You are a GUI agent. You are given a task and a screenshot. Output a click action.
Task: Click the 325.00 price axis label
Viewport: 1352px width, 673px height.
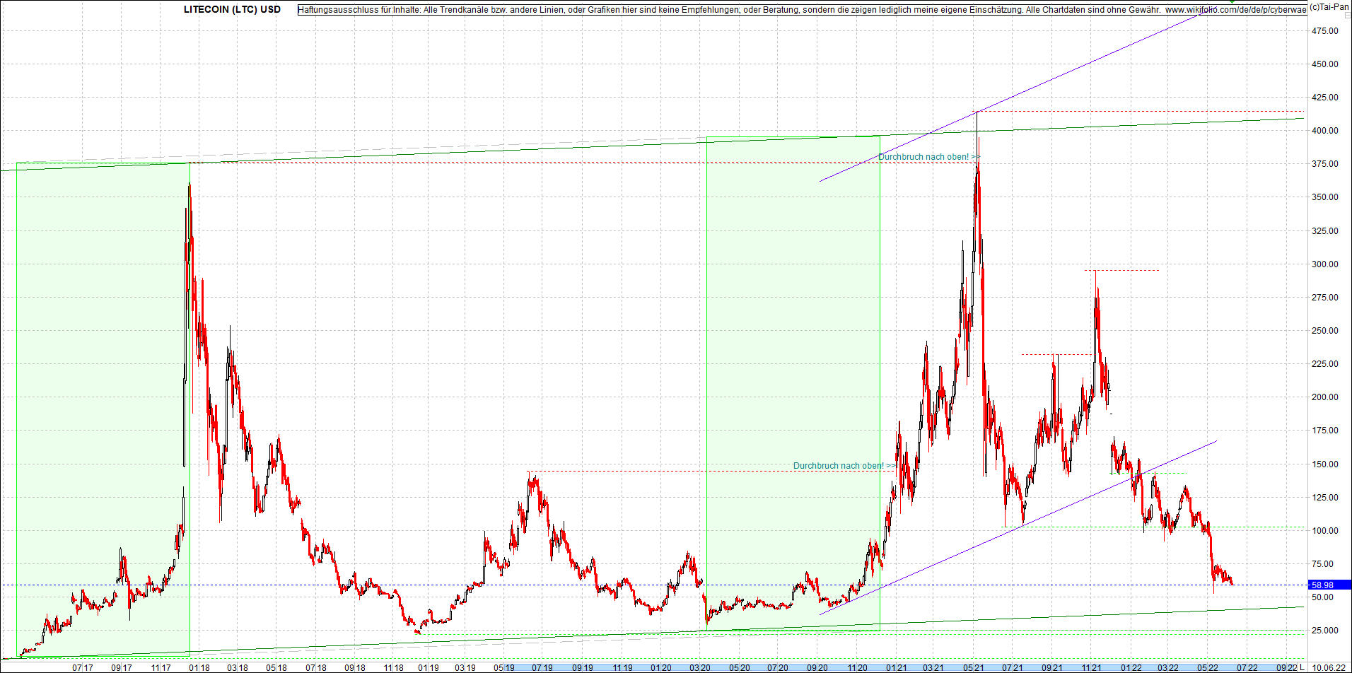point(1324,231)
